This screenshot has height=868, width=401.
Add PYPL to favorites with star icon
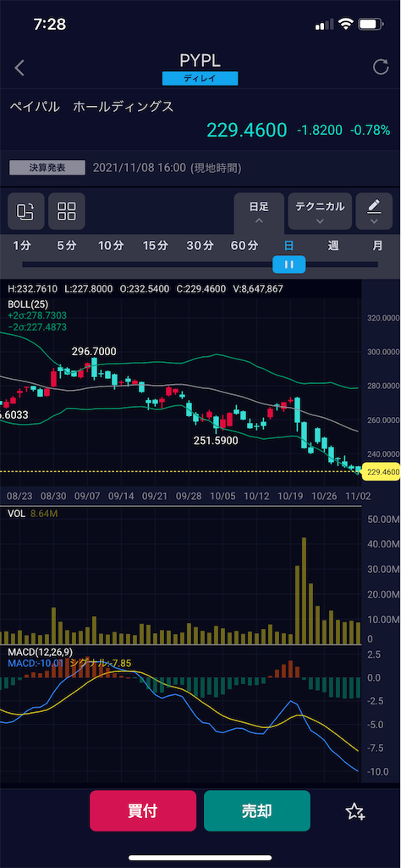(354, 811)
